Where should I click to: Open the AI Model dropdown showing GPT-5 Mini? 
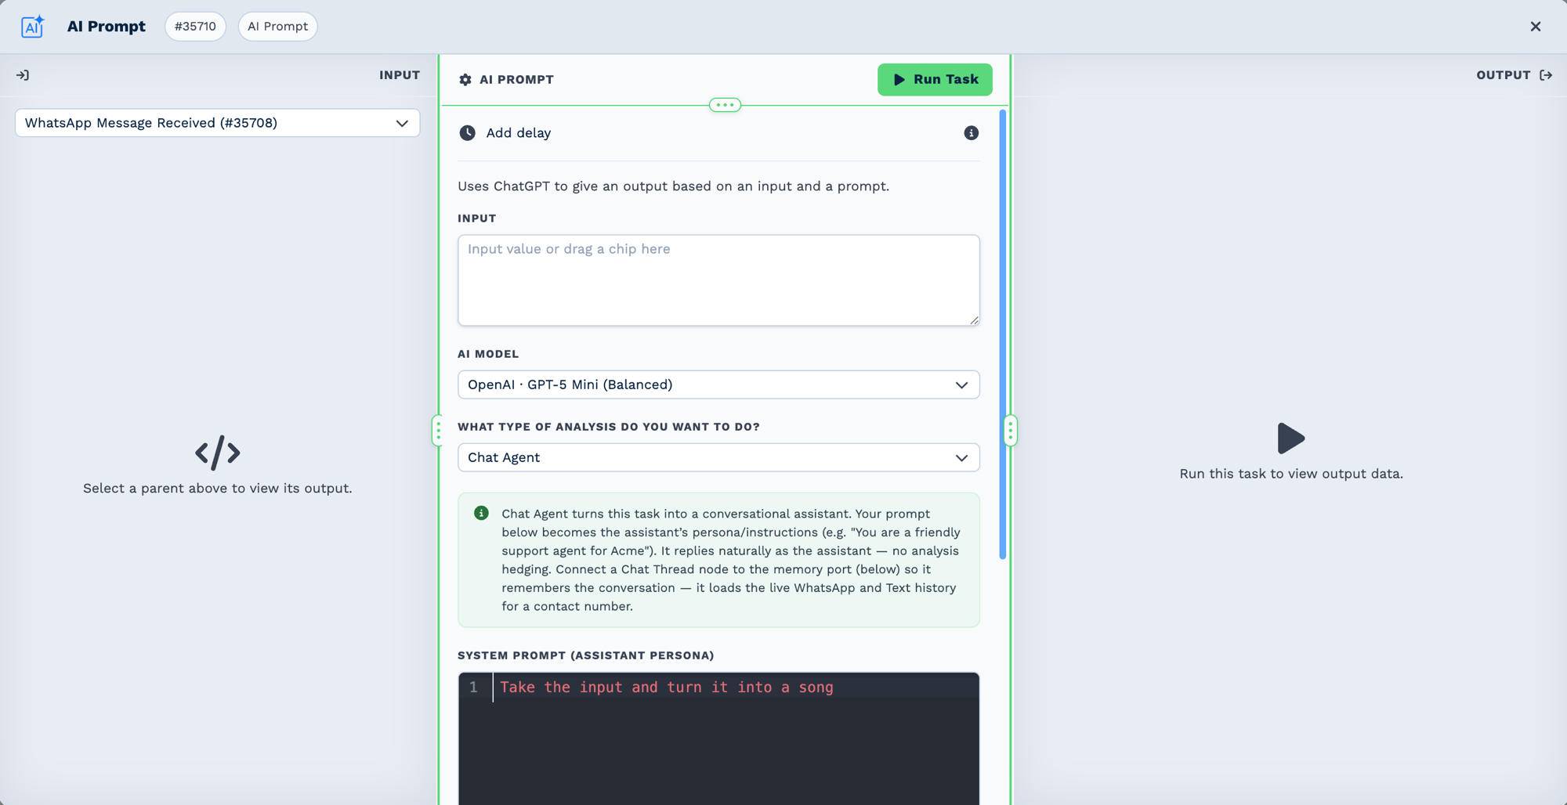[x=718, y=384]
